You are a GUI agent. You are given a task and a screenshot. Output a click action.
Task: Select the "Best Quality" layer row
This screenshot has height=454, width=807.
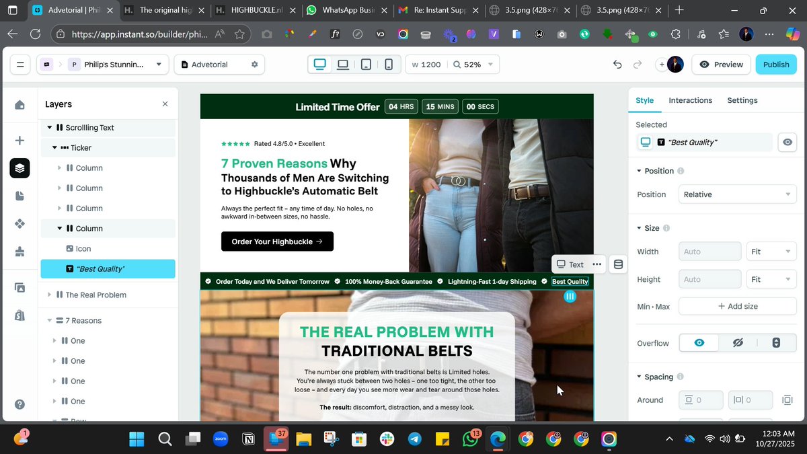point(108,269)
